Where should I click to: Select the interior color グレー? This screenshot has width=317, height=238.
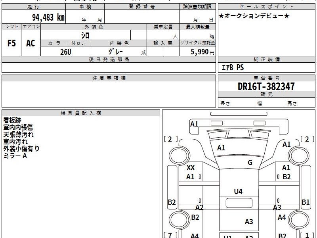[116, 52]
